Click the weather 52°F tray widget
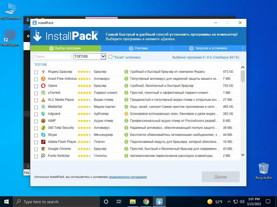Image resolution: width=277 pixels, height=207 pixels. [215, 202]
